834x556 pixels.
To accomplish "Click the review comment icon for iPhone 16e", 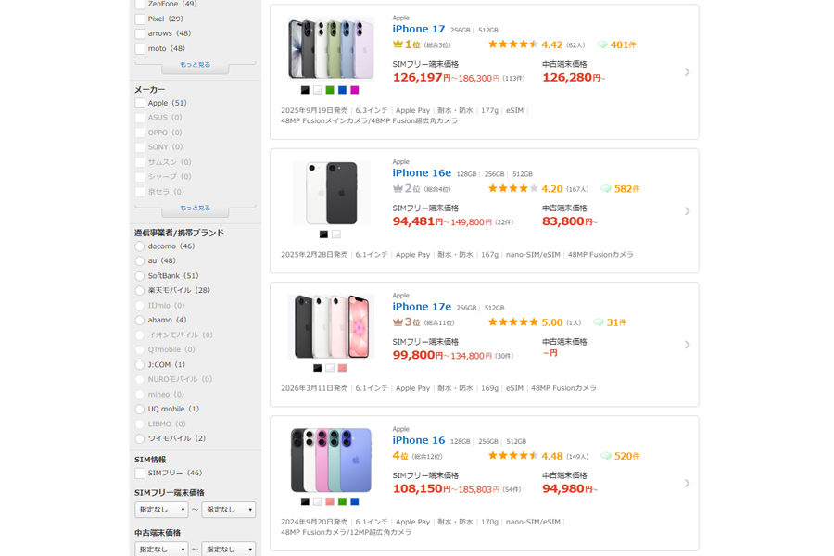I will click(606, 189).
